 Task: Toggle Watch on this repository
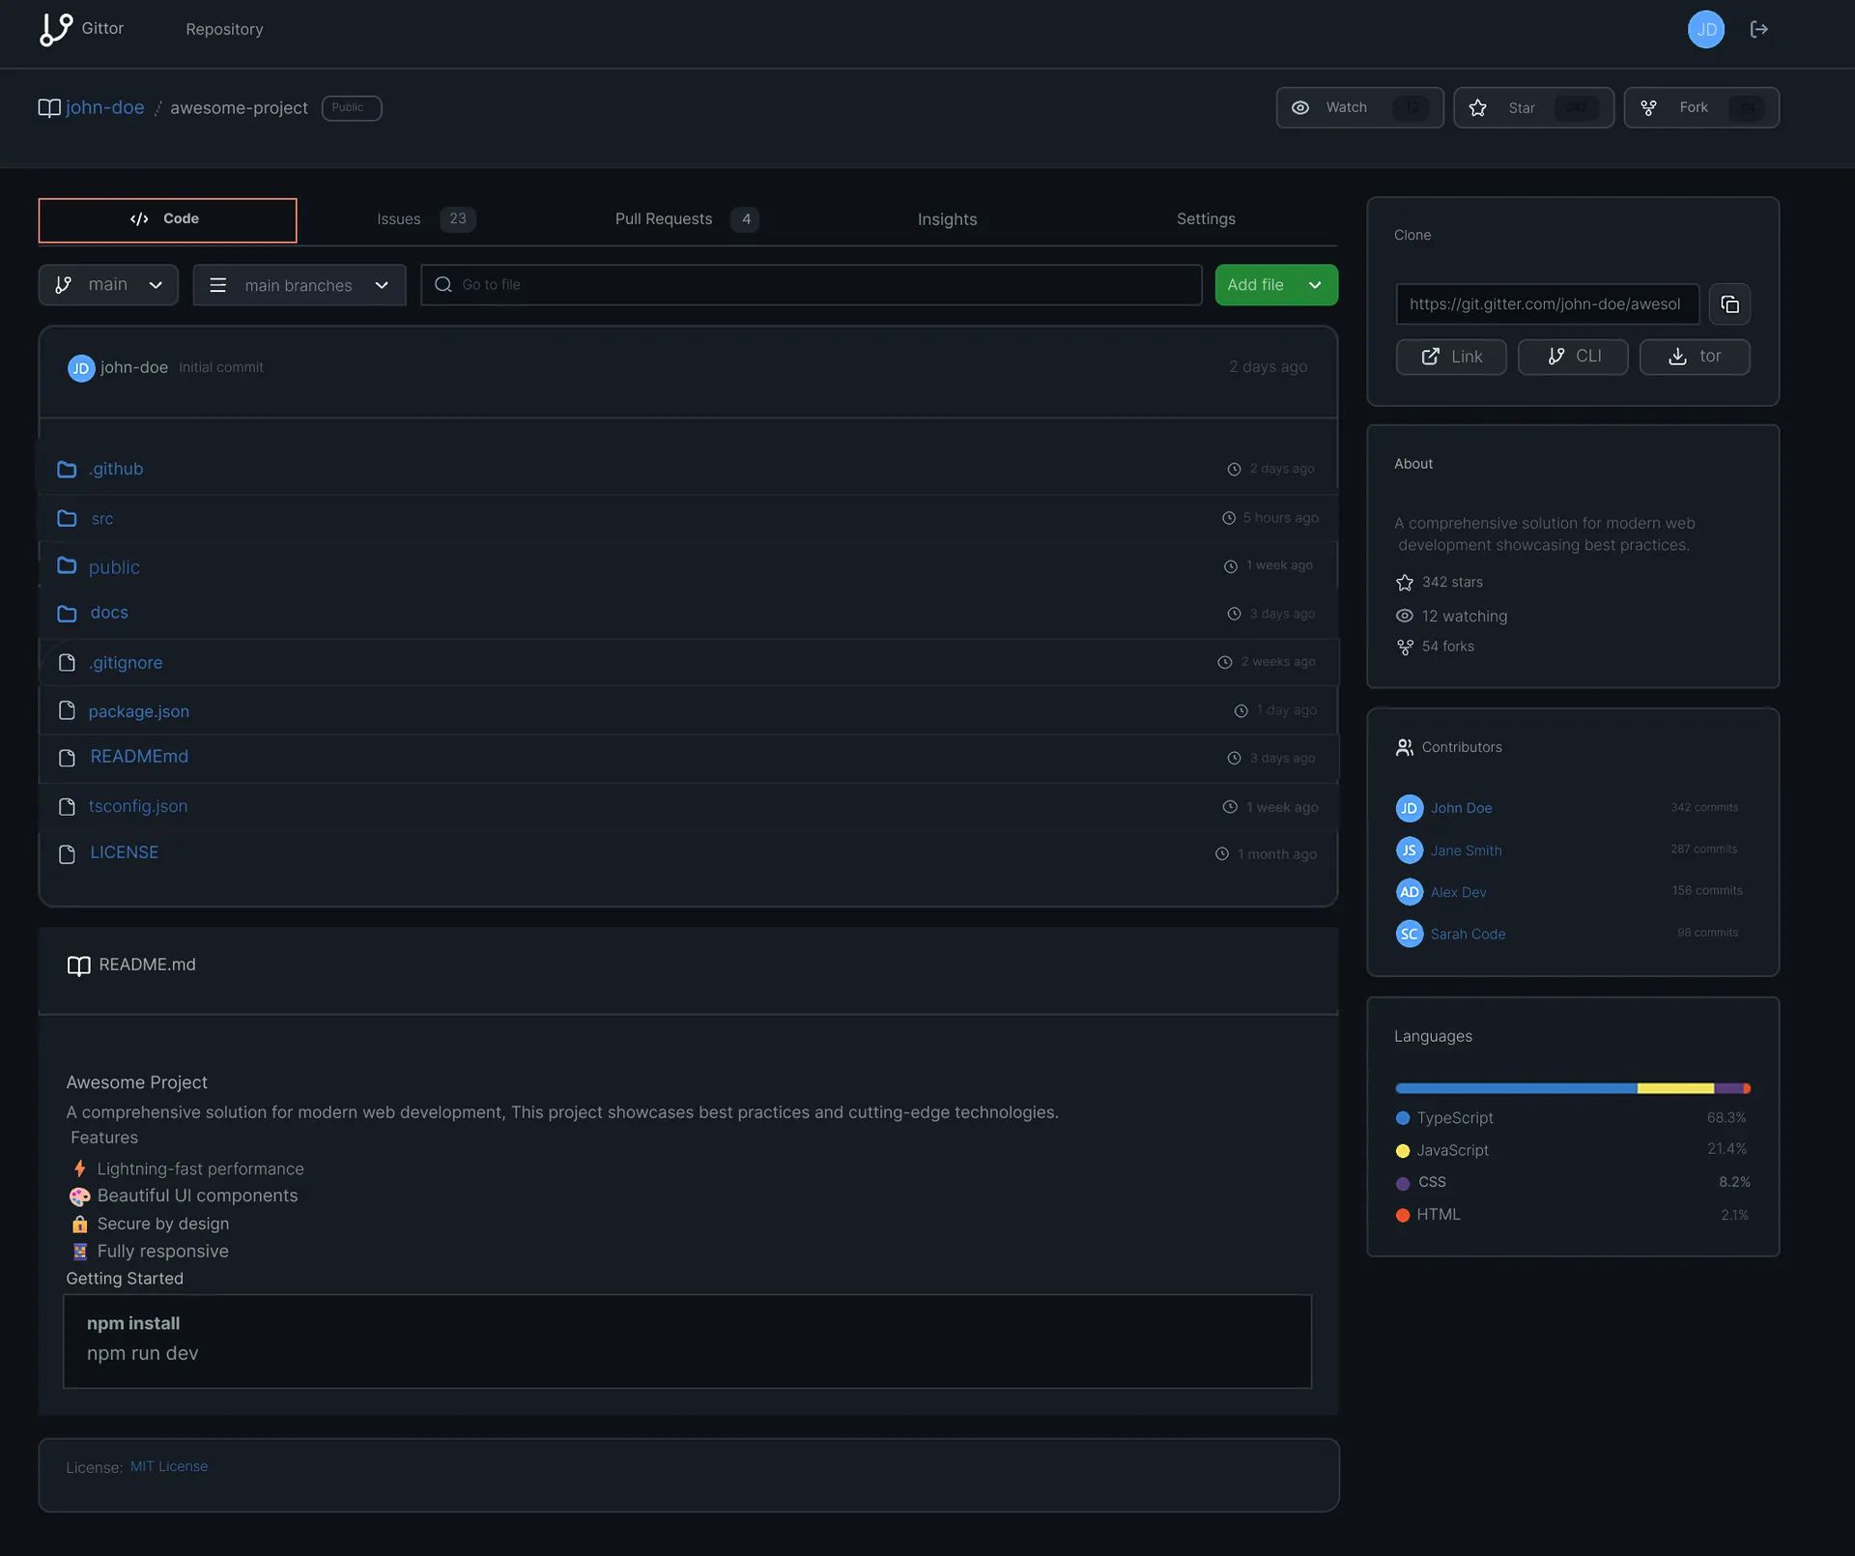point(1358,107)
